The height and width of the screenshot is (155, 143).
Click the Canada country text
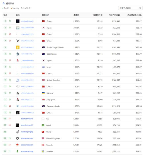pyautogui.click(x=49, y=145)
